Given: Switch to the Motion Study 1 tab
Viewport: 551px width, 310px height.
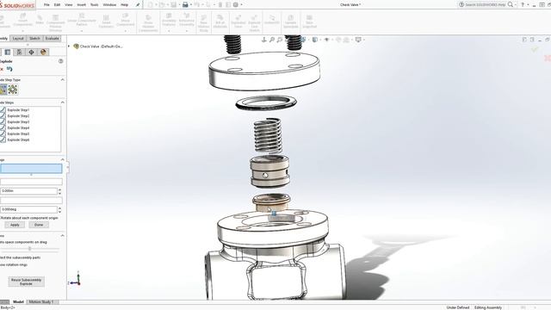Looking at the screenshot, I should coord(41,302).
